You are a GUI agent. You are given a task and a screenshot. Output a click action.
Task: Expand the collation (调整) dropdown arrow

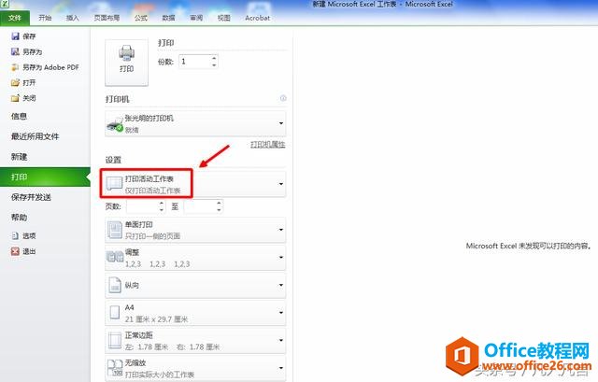[x=281, y=258]
